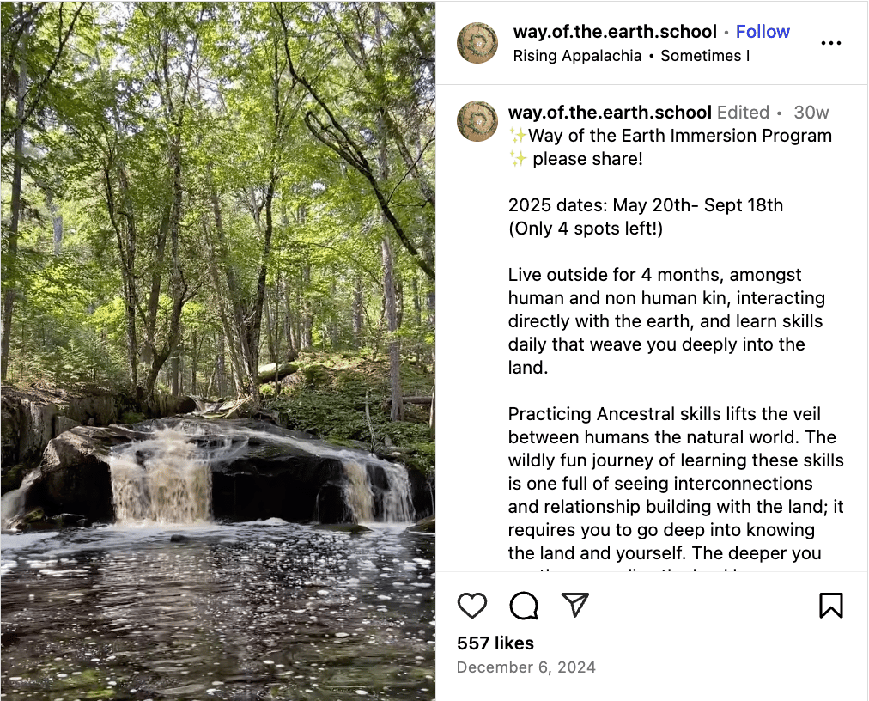Click the '2025 dates: May 20th' caption line
Viewport: 869px width, 701px height.
point(645,205)
